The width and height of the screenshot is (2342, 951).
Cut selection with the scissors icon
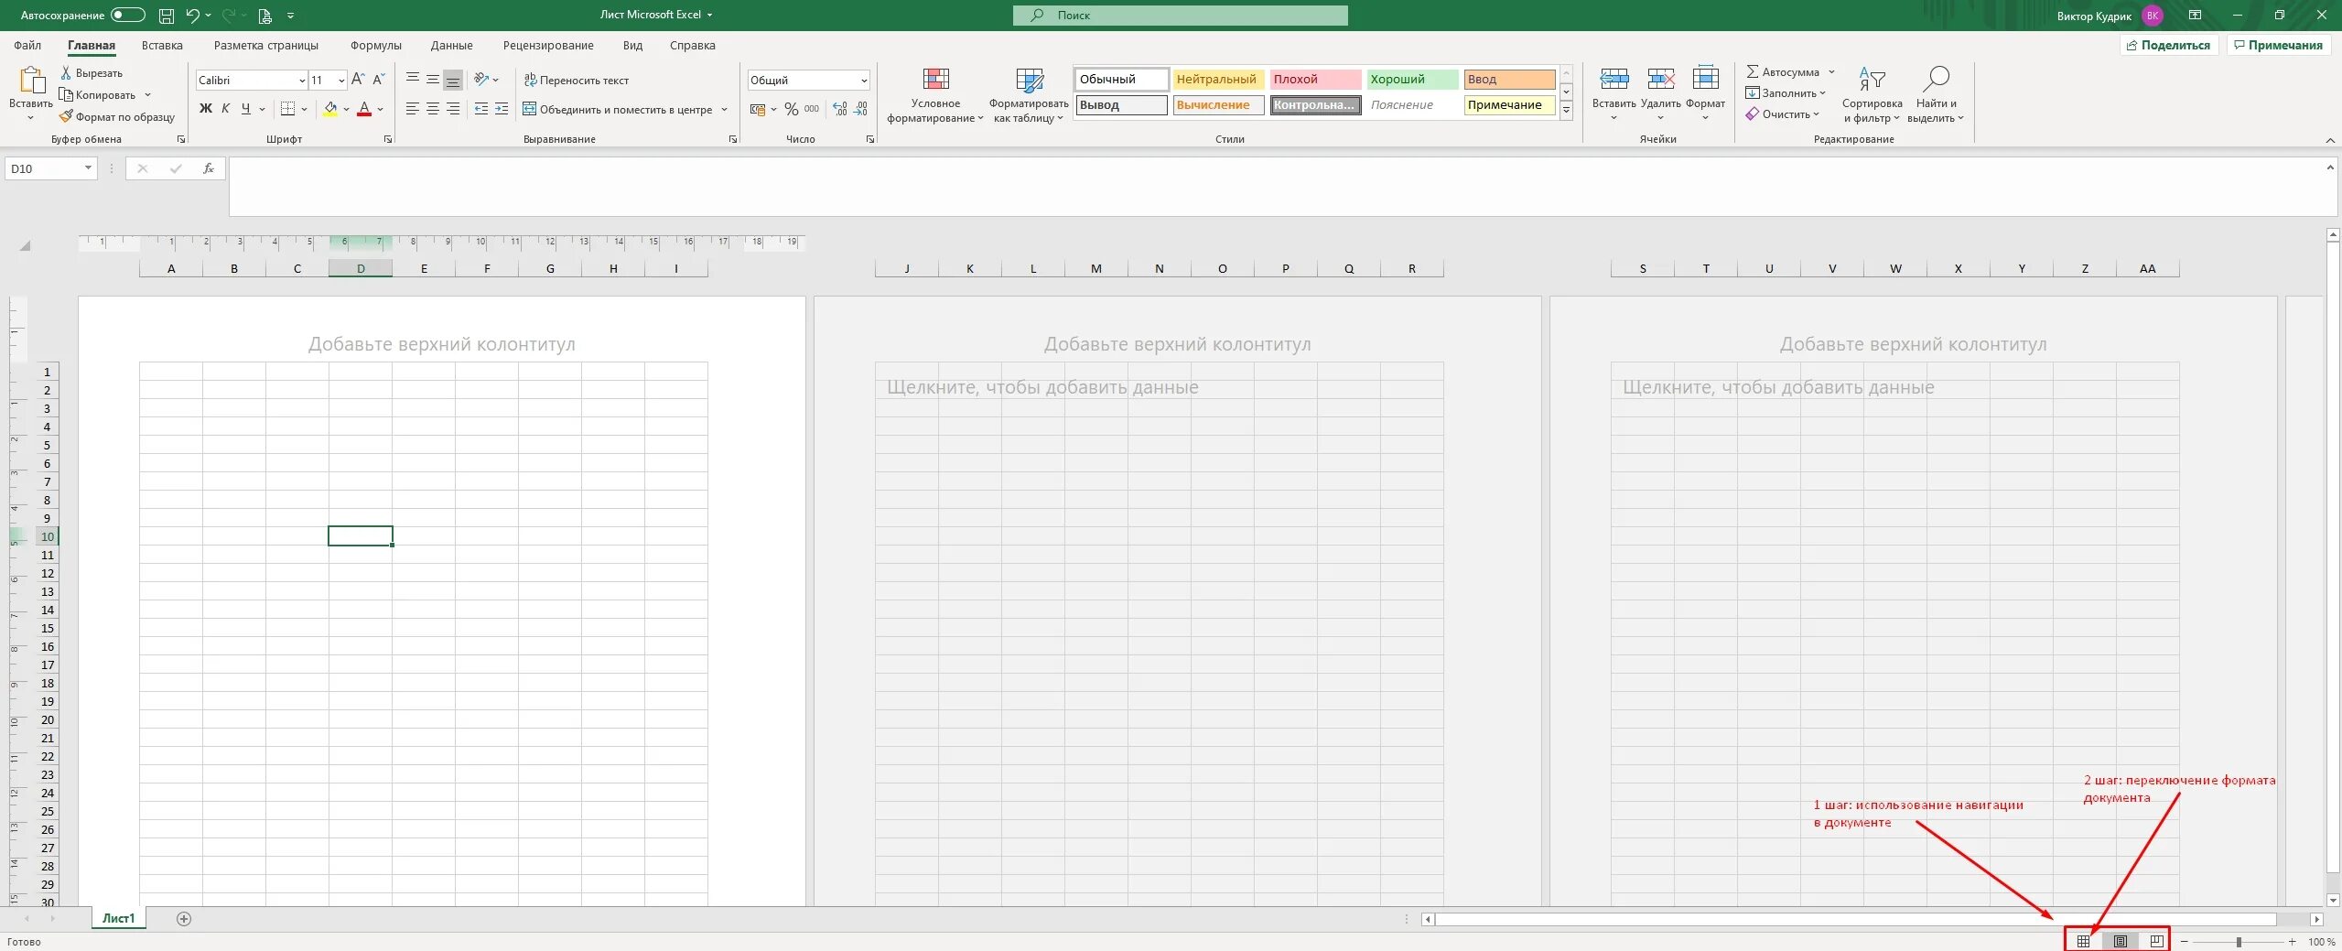66,72
